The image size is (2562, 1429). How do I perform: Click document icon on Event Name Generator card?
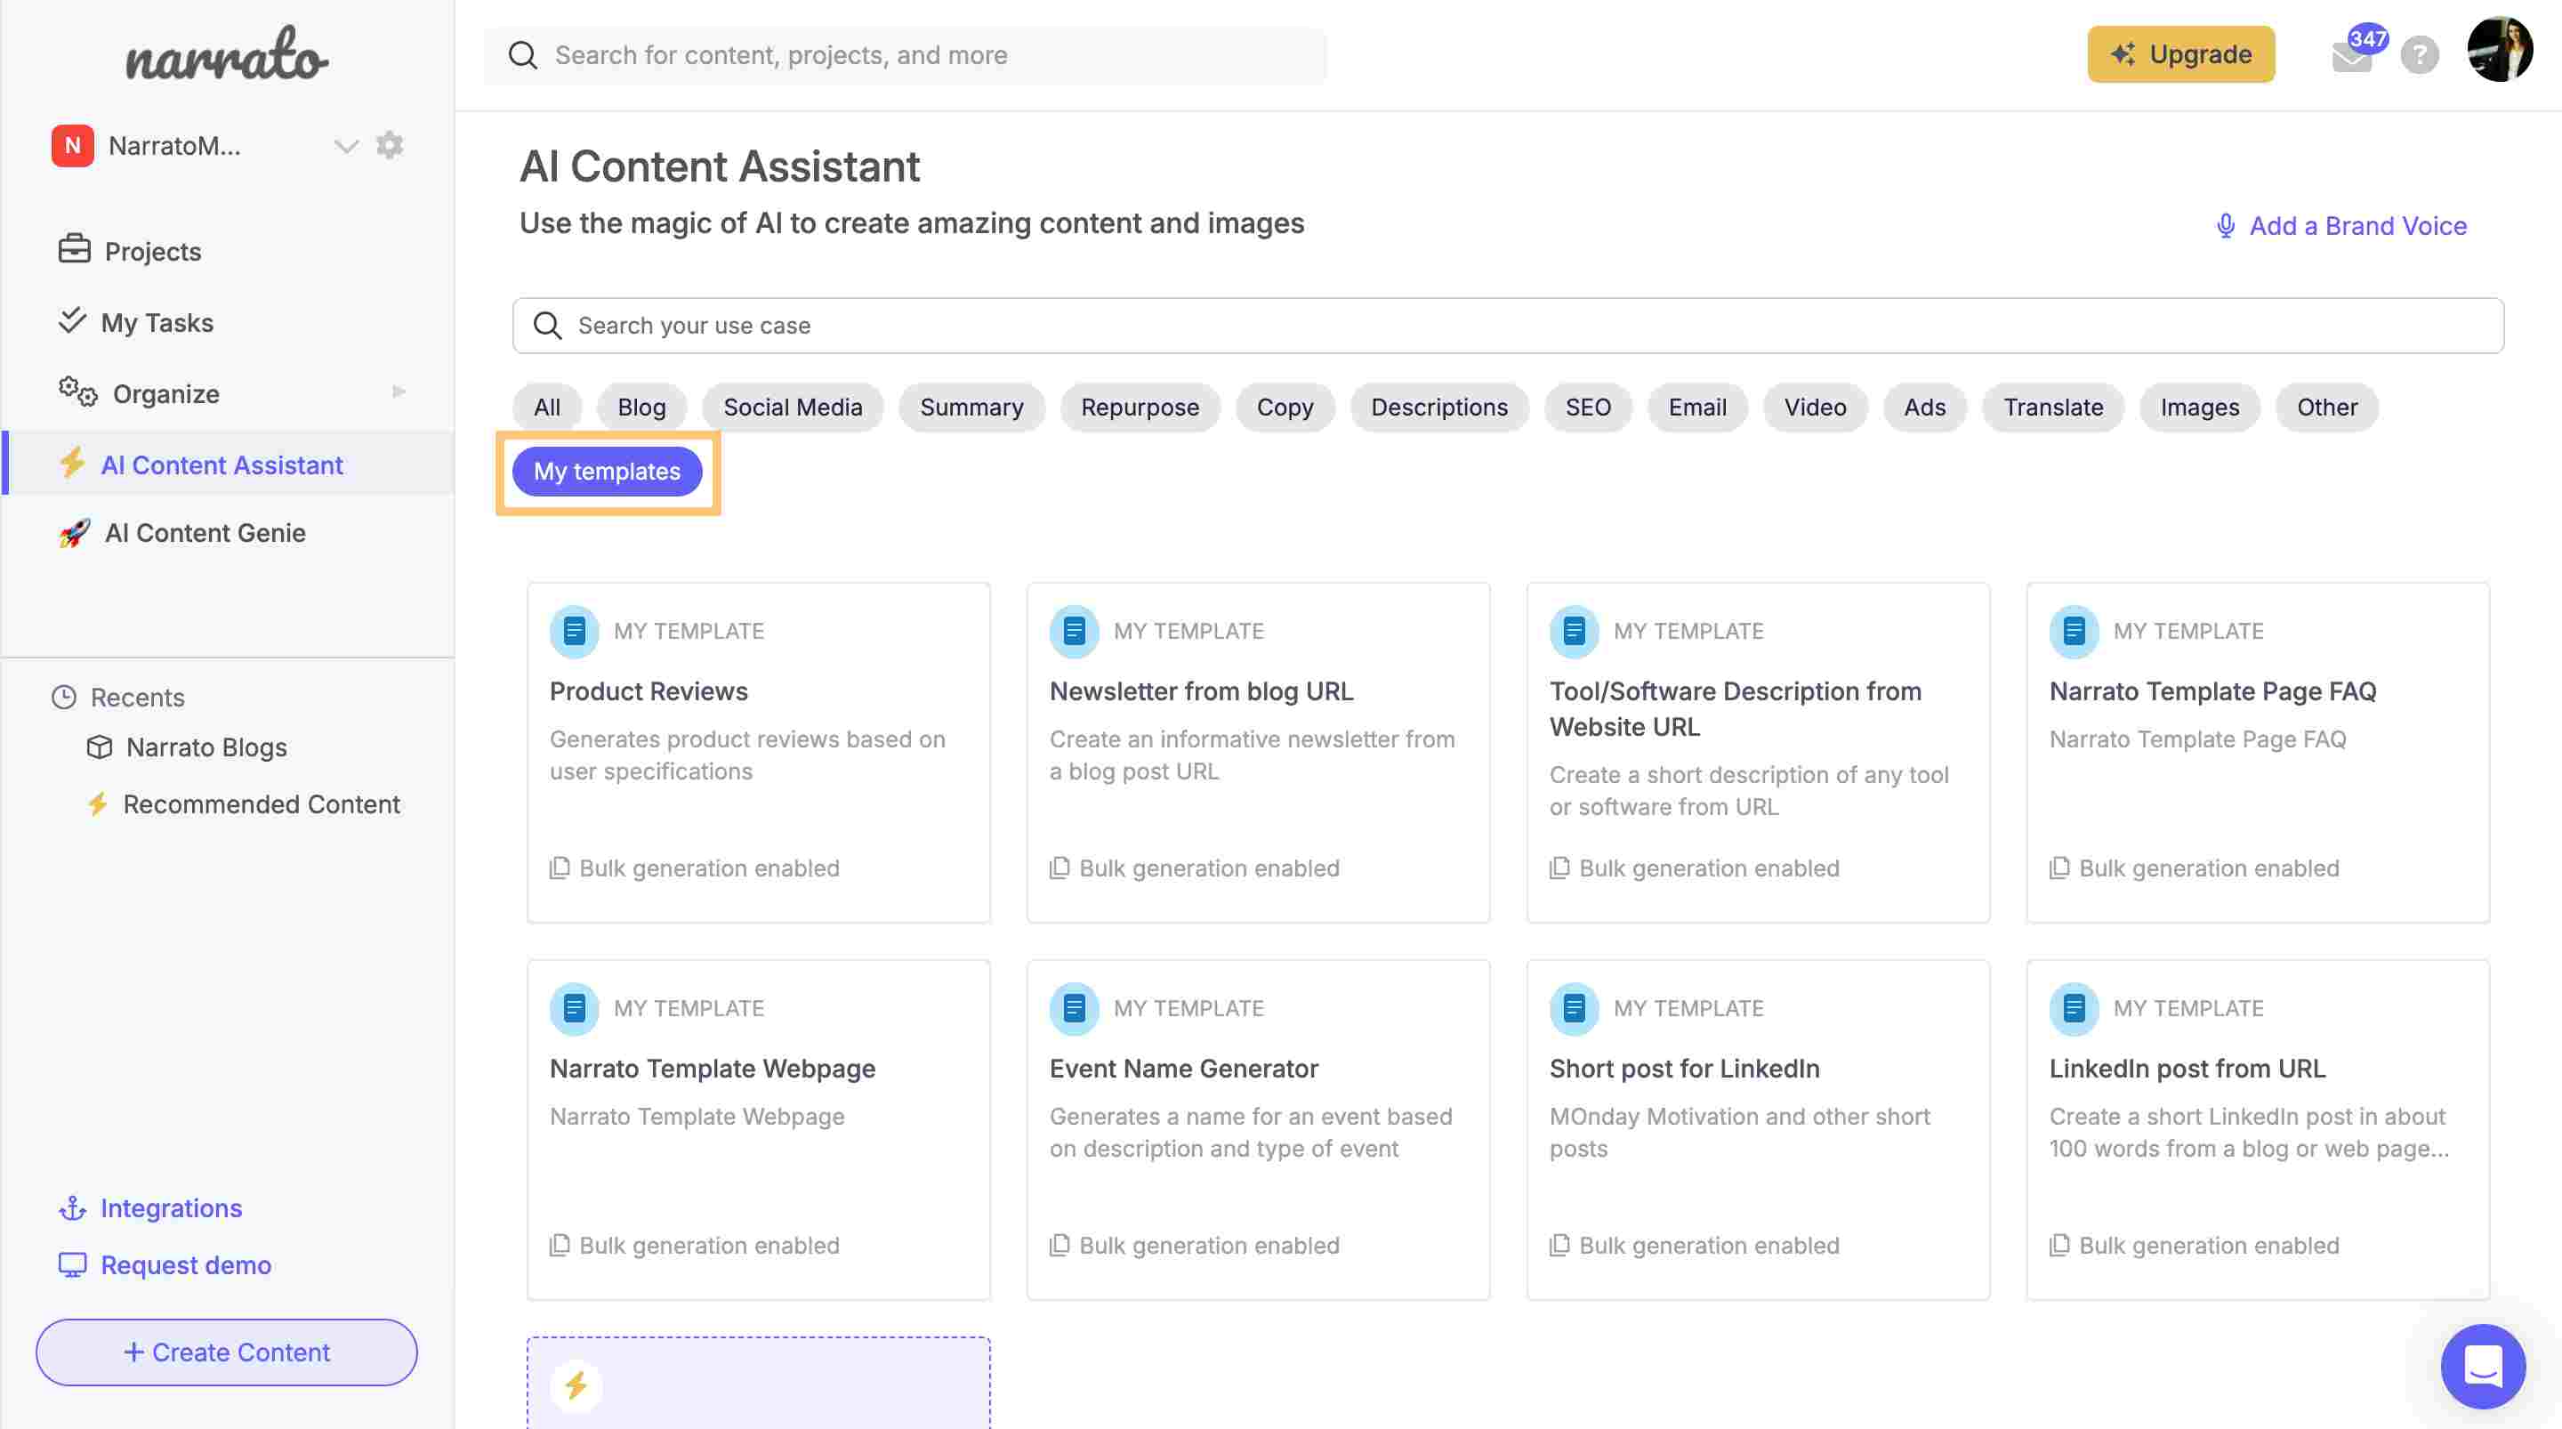click(x=1074, y=1008)
